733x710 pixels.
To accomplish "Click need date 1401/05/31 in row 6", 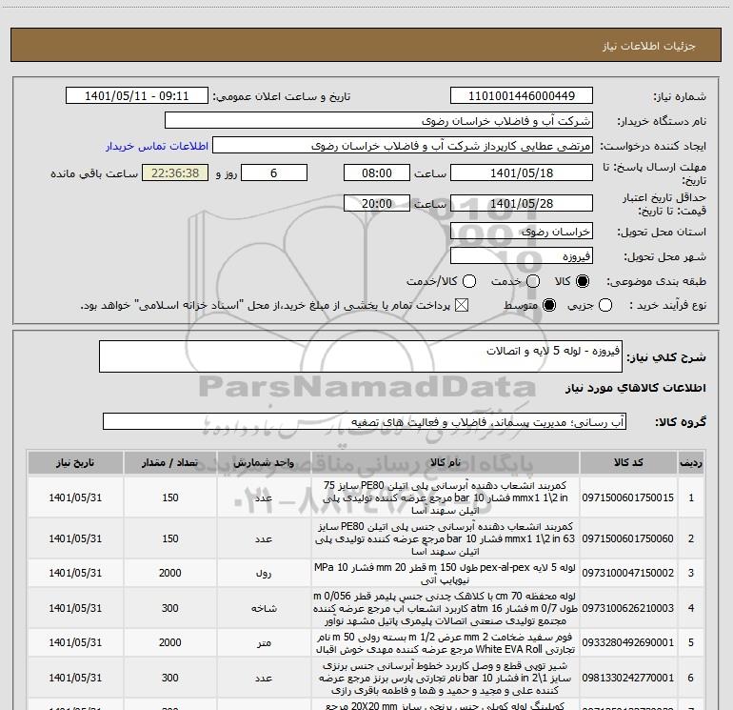I will click(x=75, y=678).
